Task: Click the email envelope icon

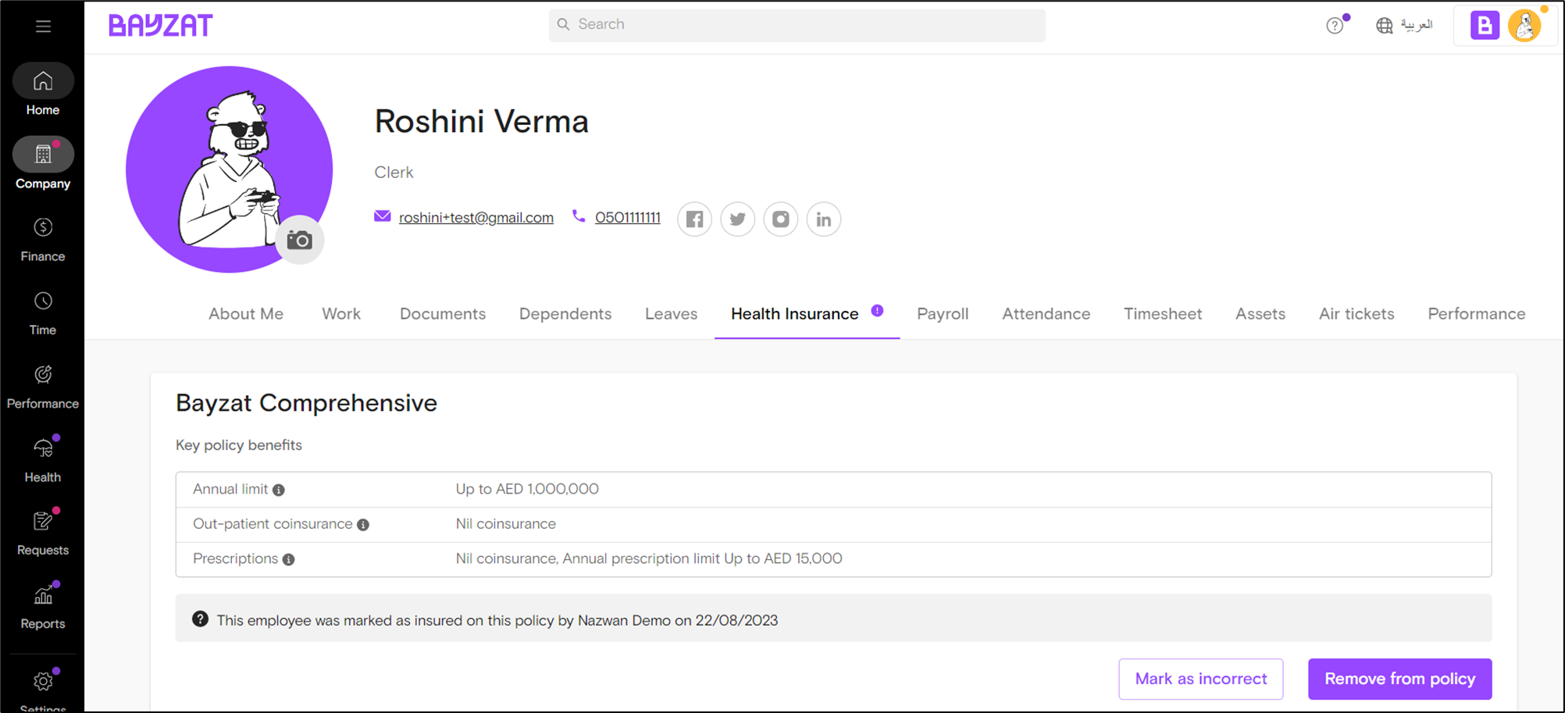Action: click(383, 216)
